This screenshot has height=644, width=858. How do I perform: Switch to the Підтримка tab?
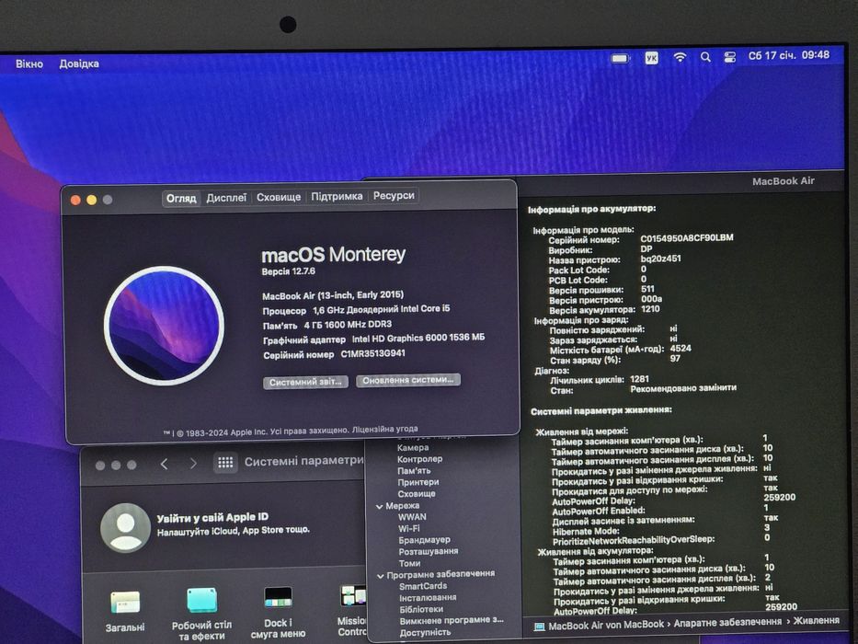point(337,196)
